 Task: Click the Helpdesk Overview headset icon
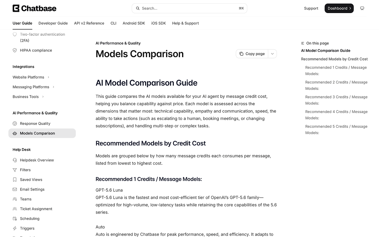click(x=15, y=160)
